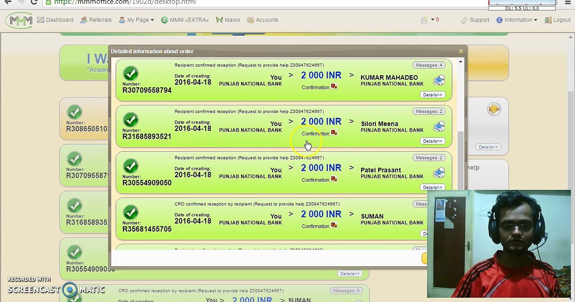Open confirmation attachment icon for order R30554909050
Screen dimensions: 575x302
point(334,179)
